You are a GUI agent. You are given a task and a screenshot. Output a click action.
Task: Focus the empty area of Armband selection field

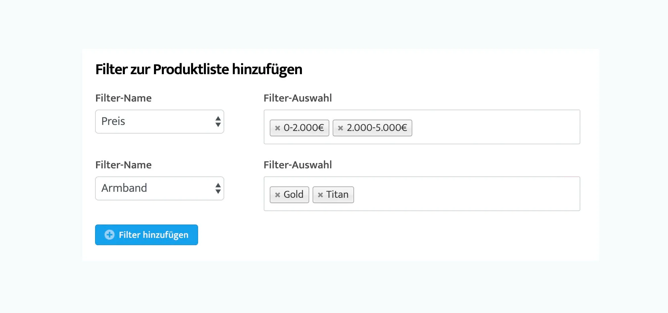click(x=469, y=194)
